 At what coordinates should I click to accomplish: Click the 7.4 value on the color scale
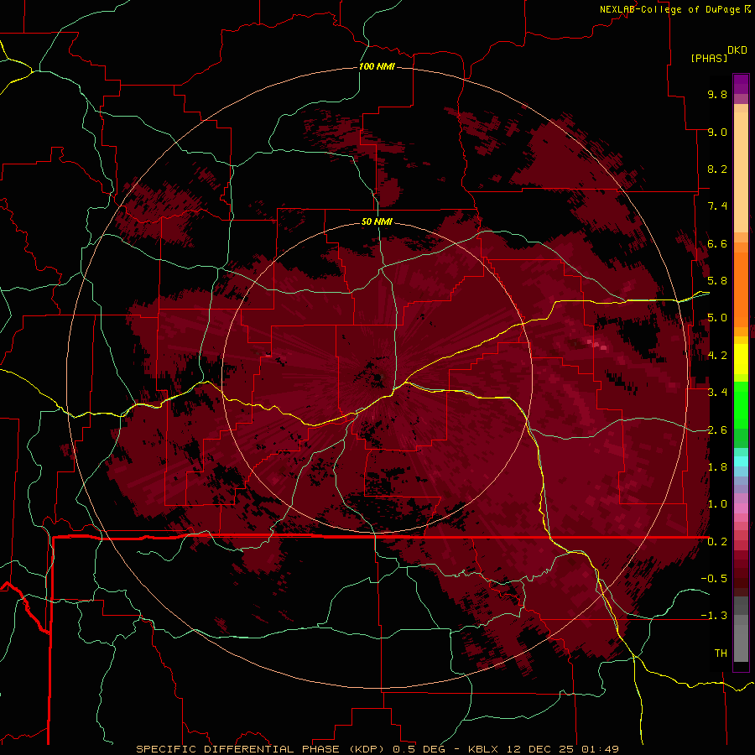717,206
